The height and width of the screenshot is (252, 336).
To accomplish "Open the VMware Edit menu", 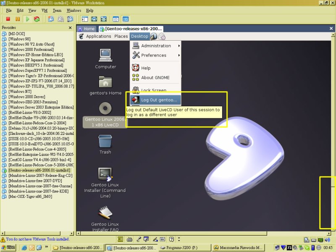I will click(20, 10).
